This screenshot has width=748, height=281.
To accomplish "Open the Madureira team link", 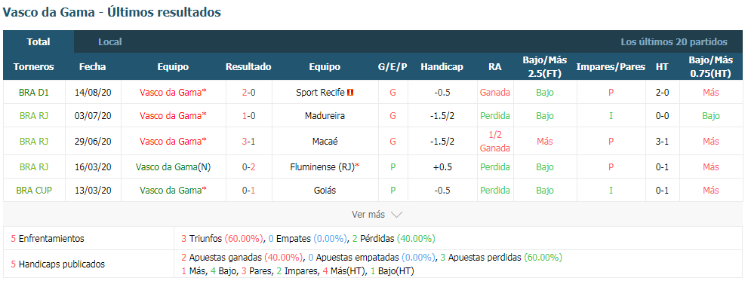I will pyautogui.click(x=325, y=116).
